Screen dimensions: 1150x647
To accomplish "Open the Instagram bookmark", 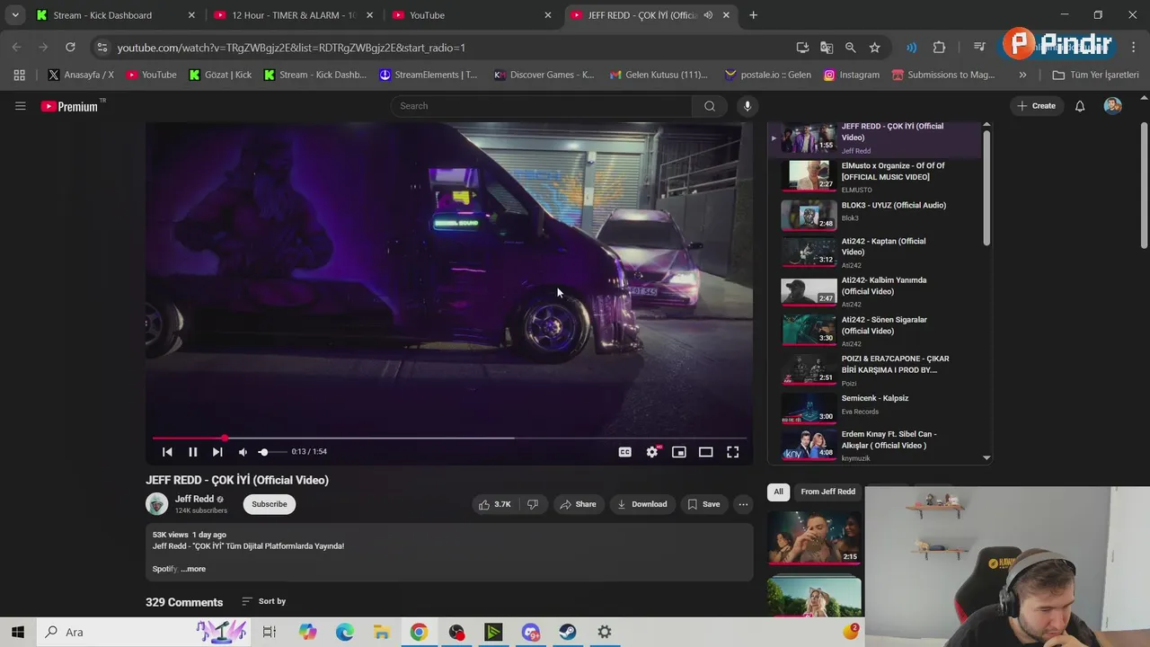I will tap(852, 75).
